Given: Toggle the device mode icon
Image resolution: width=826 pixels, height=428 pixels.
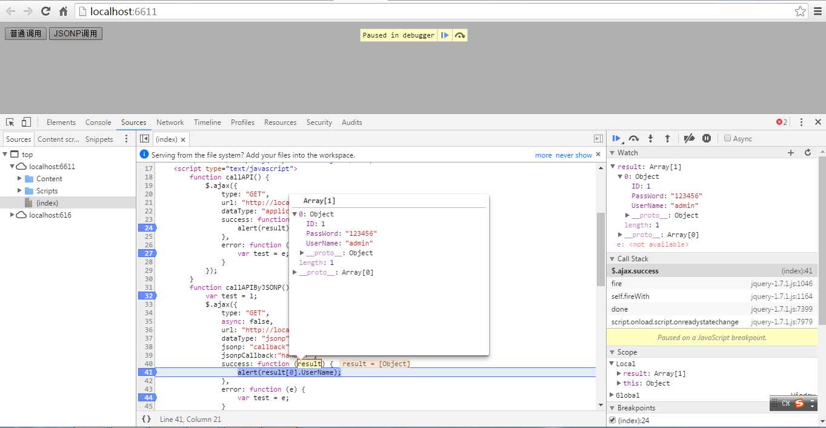Looking at the screenshot, I should click(27, 122).
